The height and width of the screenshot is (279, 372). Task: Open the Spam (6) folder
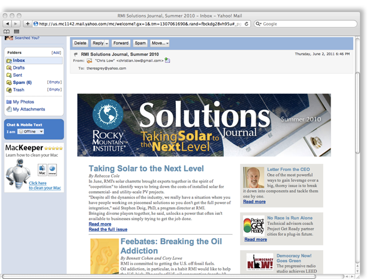(x=22, y=82)
